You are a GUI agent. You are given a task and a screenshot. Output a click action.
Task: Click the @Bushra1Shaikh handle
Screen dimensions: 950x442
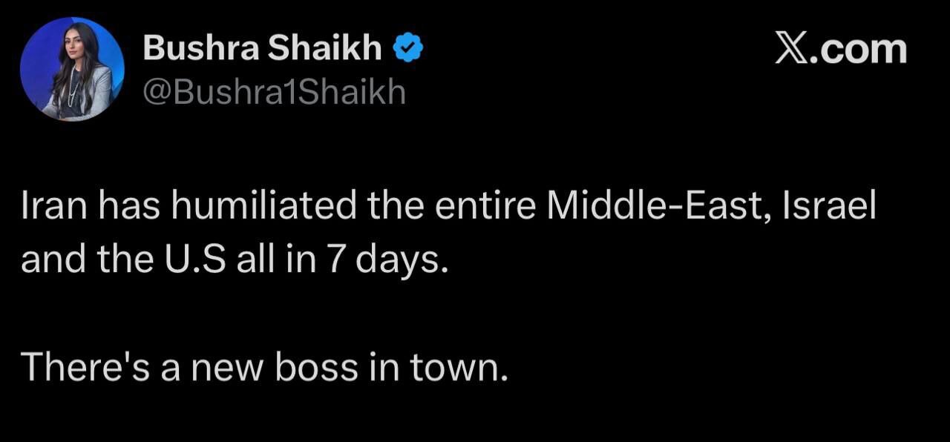274,93
